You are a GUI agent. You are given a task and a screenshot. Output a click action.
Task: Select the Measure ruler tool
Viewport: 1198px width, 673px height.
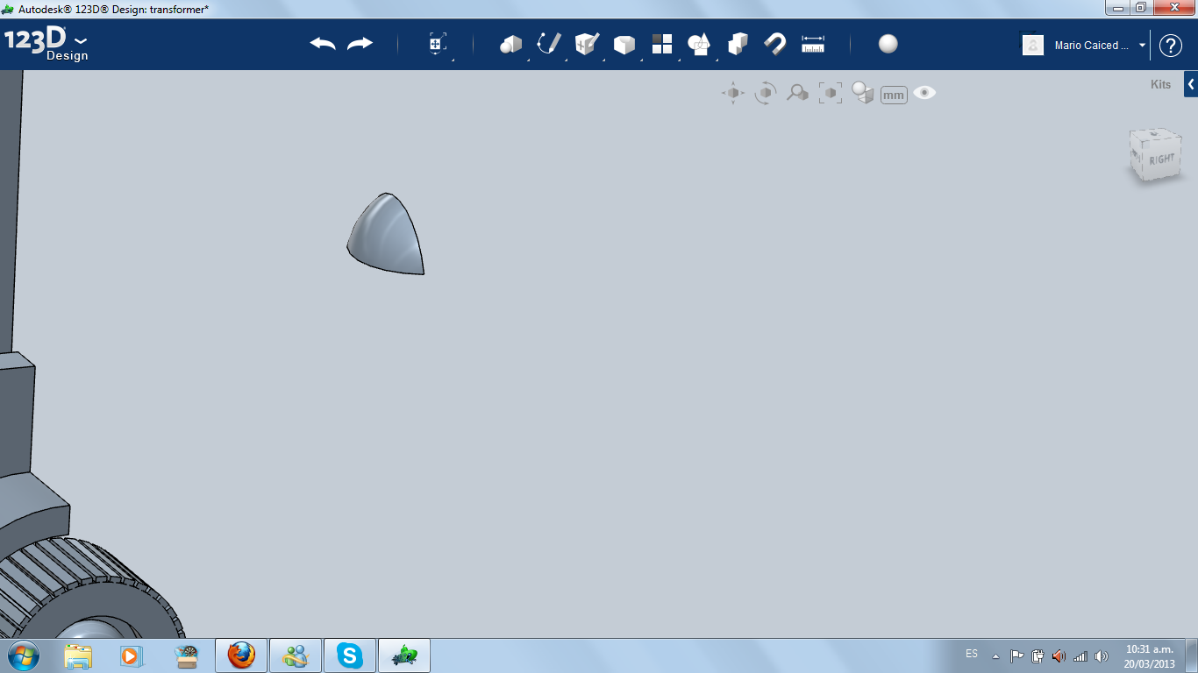coord(813,44)
